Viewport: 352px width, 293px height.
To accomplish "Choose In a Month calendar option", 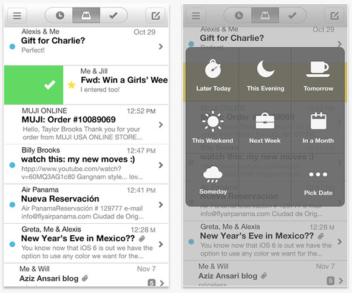I will [318, 127].
